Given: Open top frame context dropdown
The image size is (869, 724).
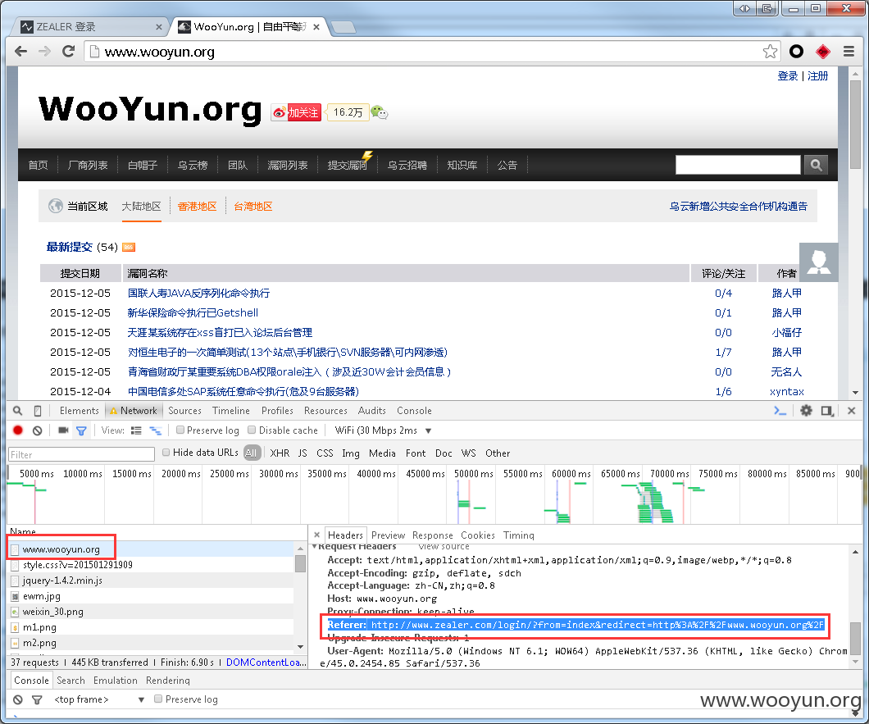Looking at the screenshot, I should (98, 699).
